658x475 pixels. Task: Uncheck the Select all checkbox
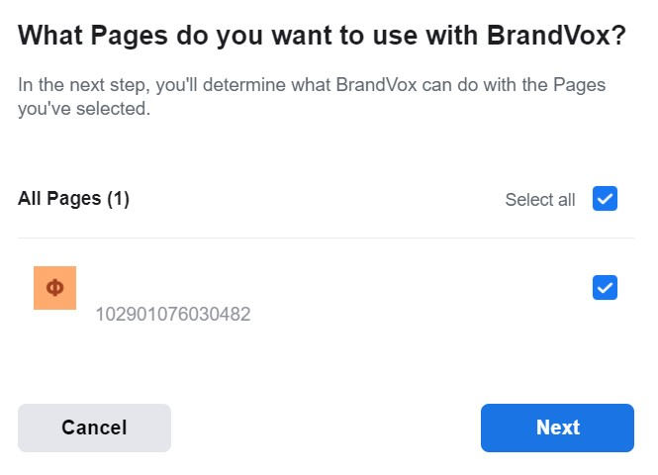tap(605, 198)
